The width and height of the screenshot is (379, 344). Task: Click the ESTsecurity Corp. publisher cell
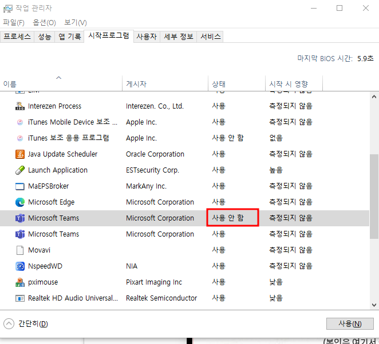tap(152, 170)
